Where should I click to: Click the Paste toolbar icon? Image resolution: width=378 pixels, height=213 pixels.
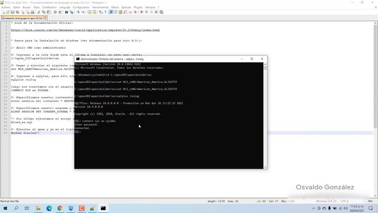(x=48, y=12)
